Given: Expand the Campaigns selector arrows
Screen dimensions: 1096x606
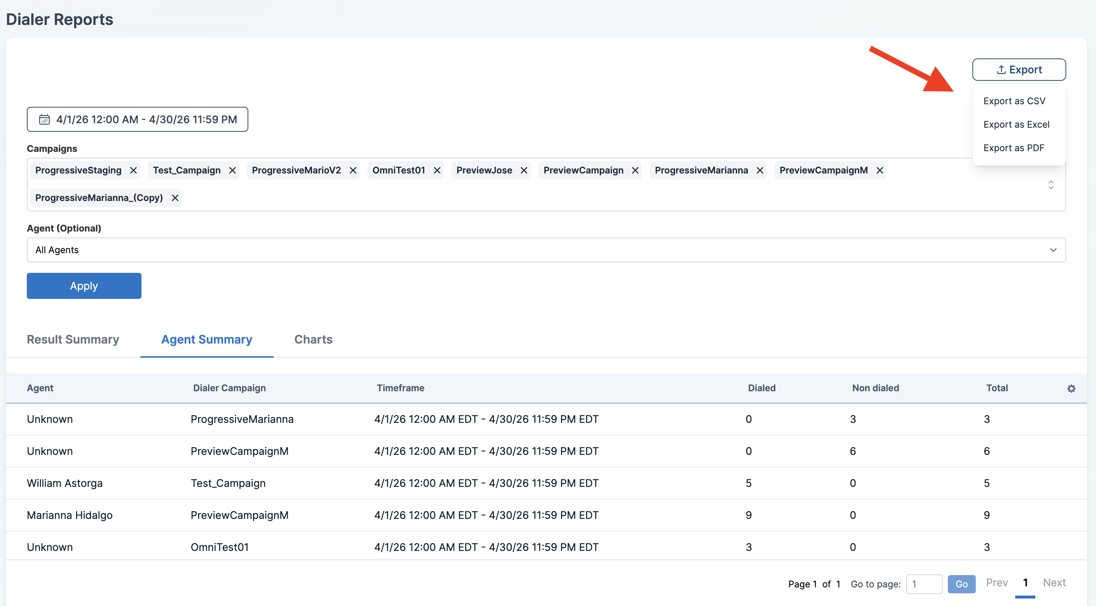Looking at the screenshot, I should point(1051,185).
